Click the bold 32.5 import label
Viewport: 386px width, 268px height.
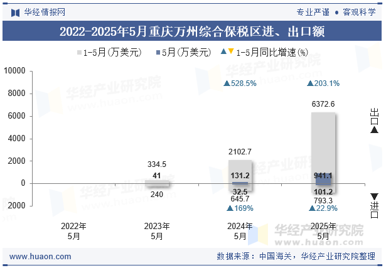[x=240, y=192]
